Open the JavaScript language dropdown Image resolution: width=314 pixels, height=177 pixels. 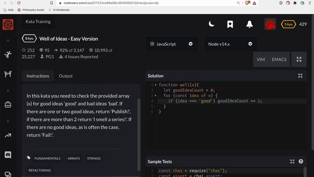coord(172,44)
